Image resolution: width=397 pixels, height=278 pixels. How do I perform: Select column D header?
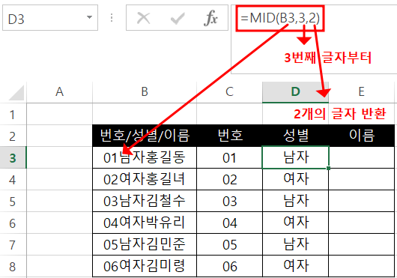point(295,92)
